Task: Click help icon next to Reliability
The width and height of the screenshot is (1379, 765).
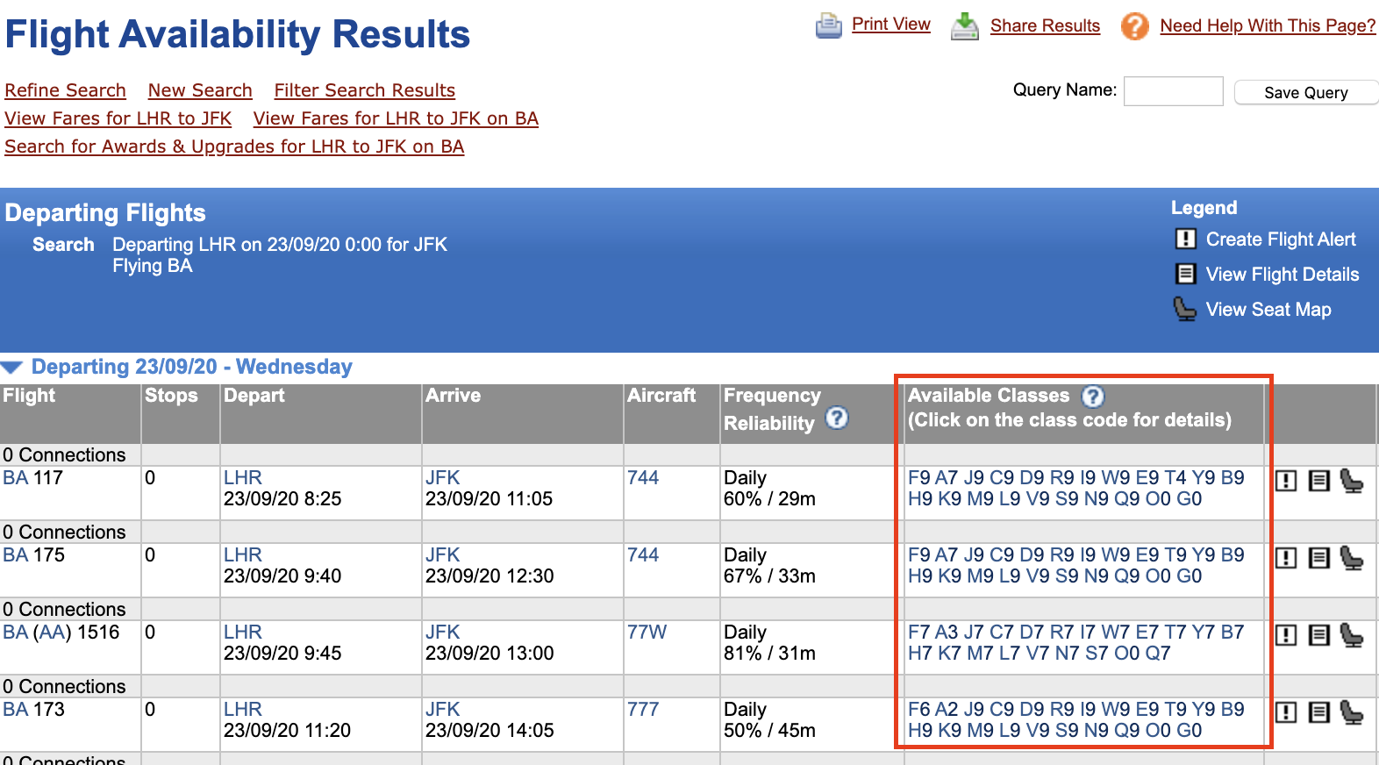Action: point(837,418)
